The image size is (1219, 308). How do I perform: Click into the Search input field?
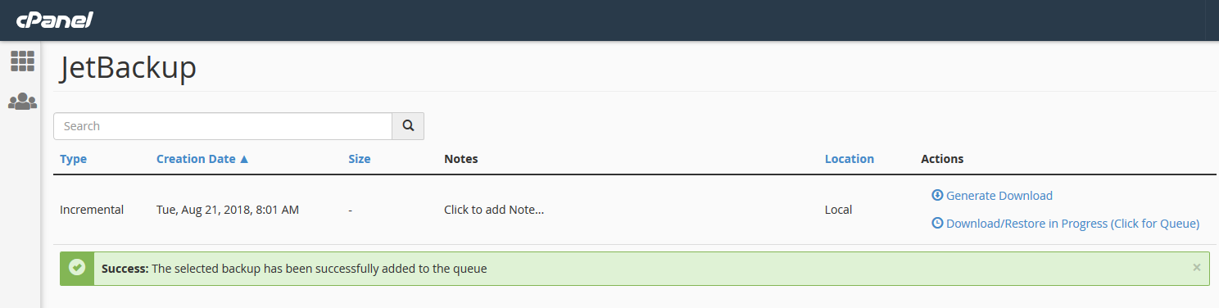pyautogui.click(x=223, y=126)
